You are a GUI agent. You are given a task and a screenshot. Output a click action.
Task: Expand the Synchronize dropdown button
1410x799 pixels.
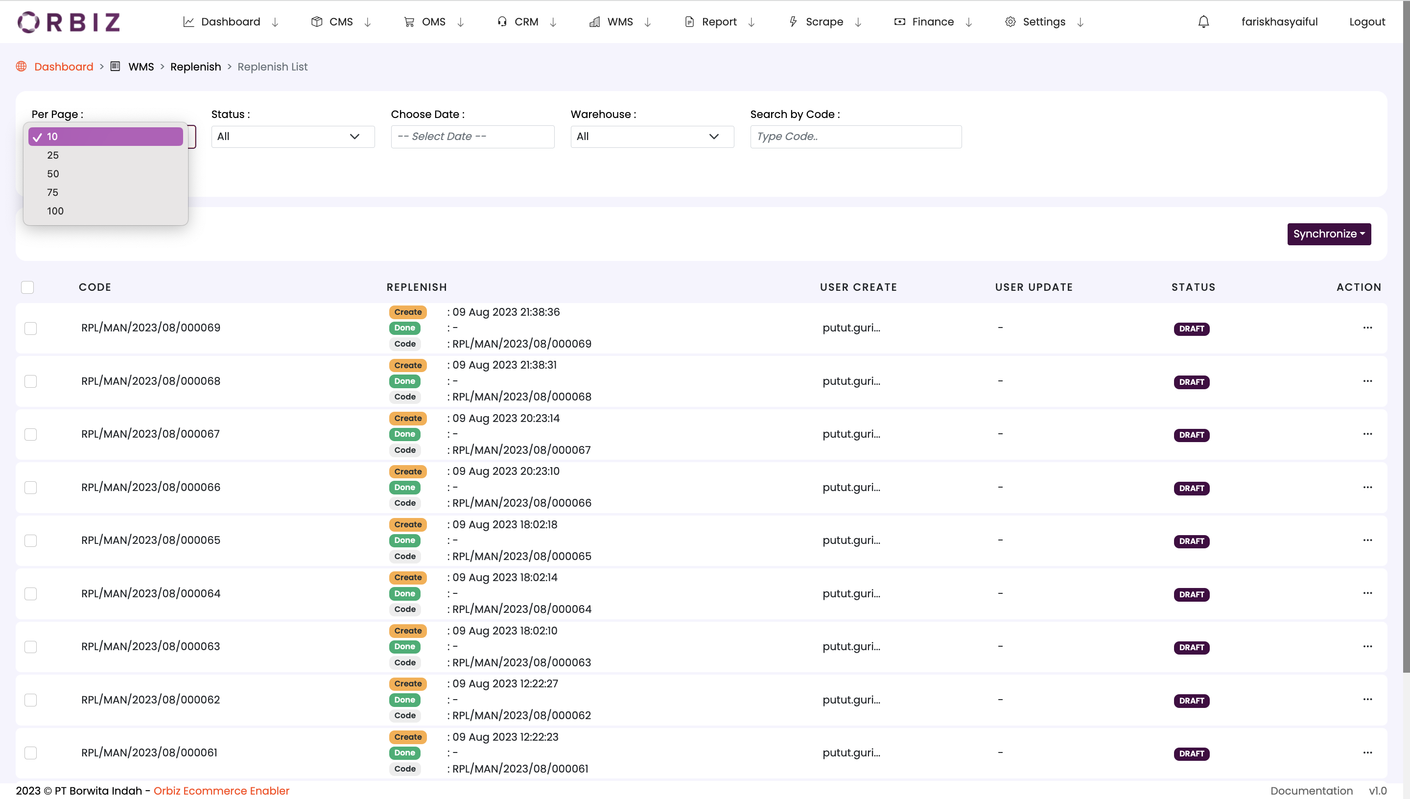[1329, 234]
